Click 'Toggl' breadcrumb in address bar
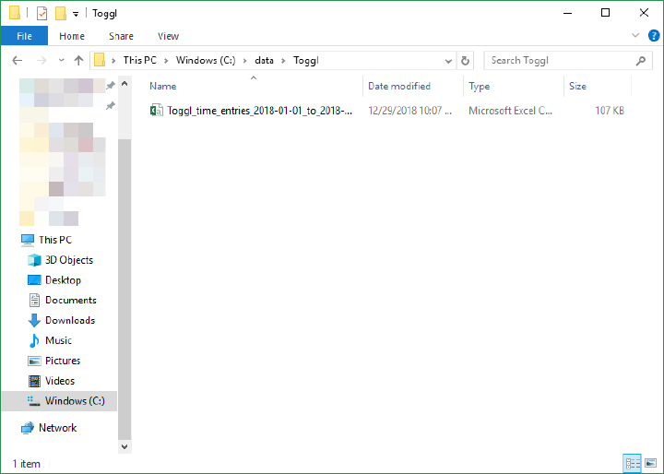664x474 pixels. pyautogui.click(x=306, y=61)
